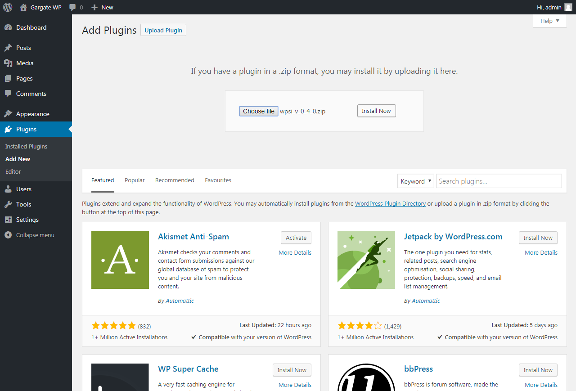This screenshot has height=391, width=576.
Task: Open the Jetpack plugin thumbnail
Action: click(366, 260)
